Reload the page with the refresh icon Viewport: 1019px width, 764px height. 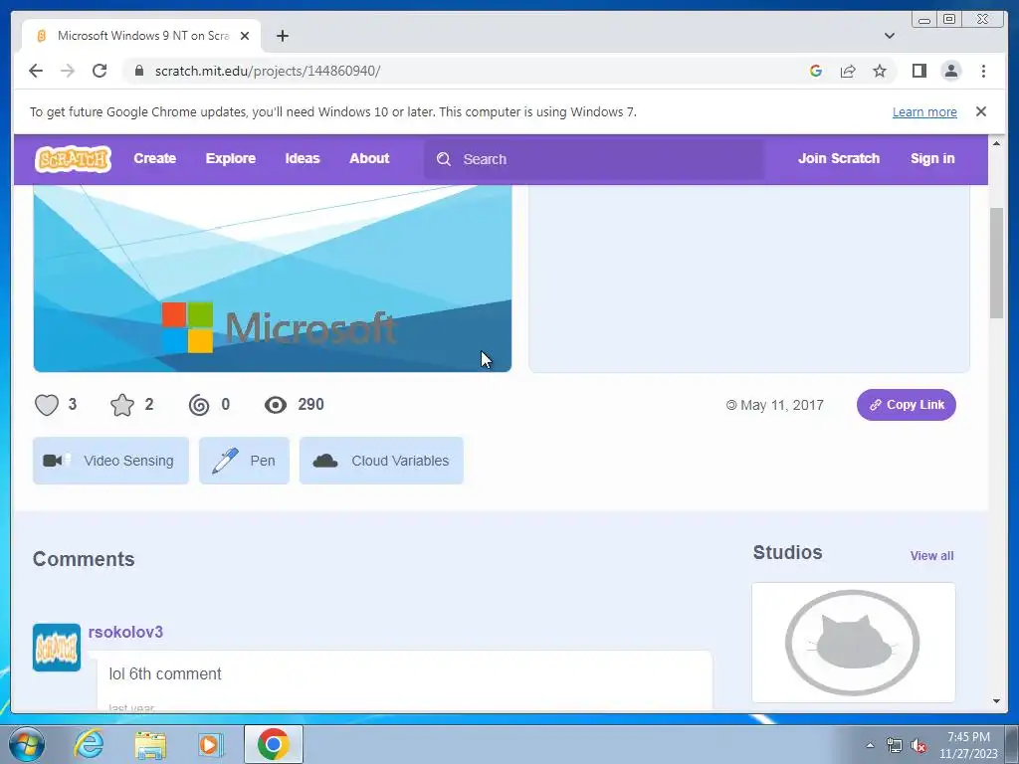click(x=100, y=71)
